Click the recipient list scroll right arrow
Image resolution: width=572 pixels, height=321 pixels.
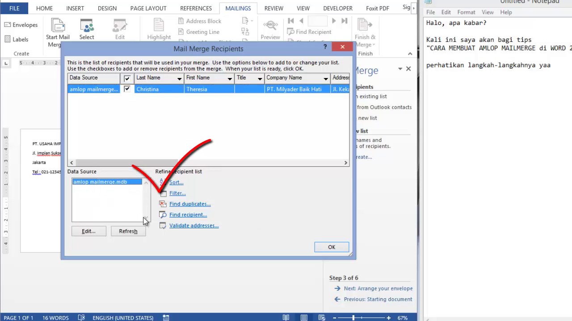click(345, 163)
